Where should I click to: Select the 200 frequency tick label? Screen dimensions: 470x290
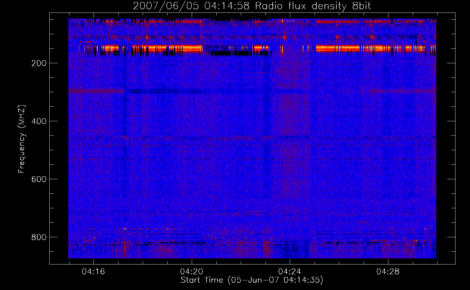[39, 63]
